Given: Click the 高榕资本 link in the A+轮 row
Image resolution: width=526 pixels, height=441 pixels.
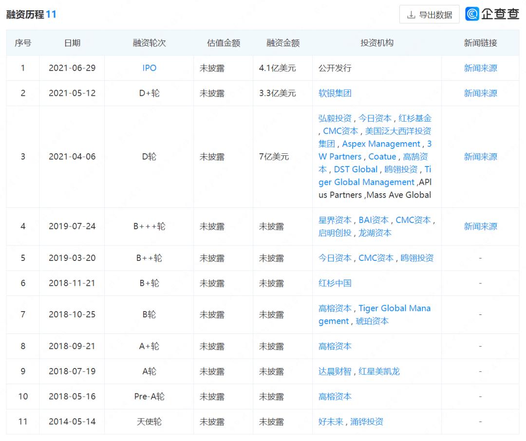Looking at the screenshot, I should point(334,346).
